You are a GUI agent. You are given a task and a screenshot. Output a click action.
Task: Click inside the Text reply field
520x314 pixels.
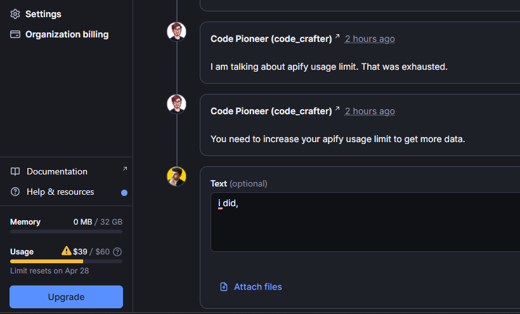click(x=365, y=222)
